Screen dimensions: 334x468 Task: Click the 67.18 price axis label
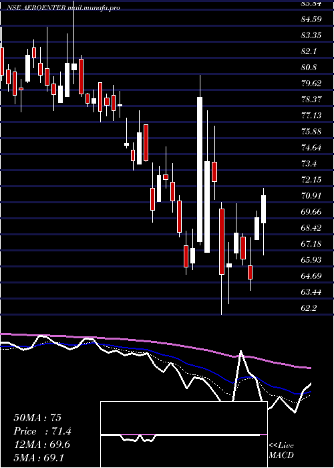(311, 245)
